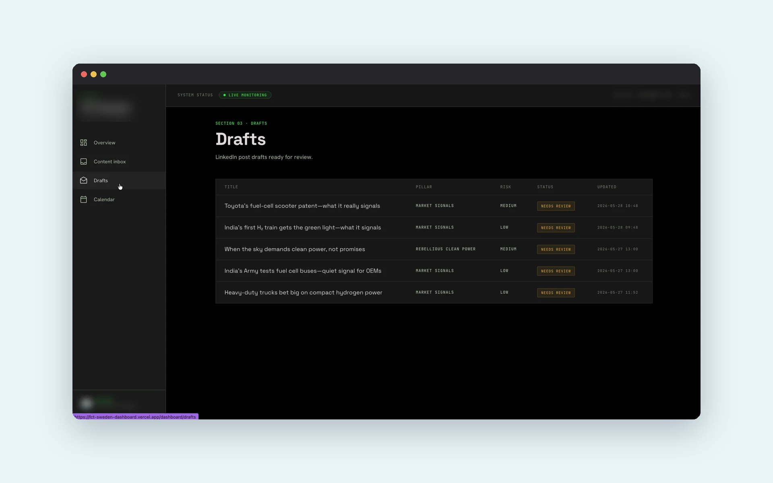773x483 pixels.
Task: Click the System Status label
Action: [x=195, y=95]
